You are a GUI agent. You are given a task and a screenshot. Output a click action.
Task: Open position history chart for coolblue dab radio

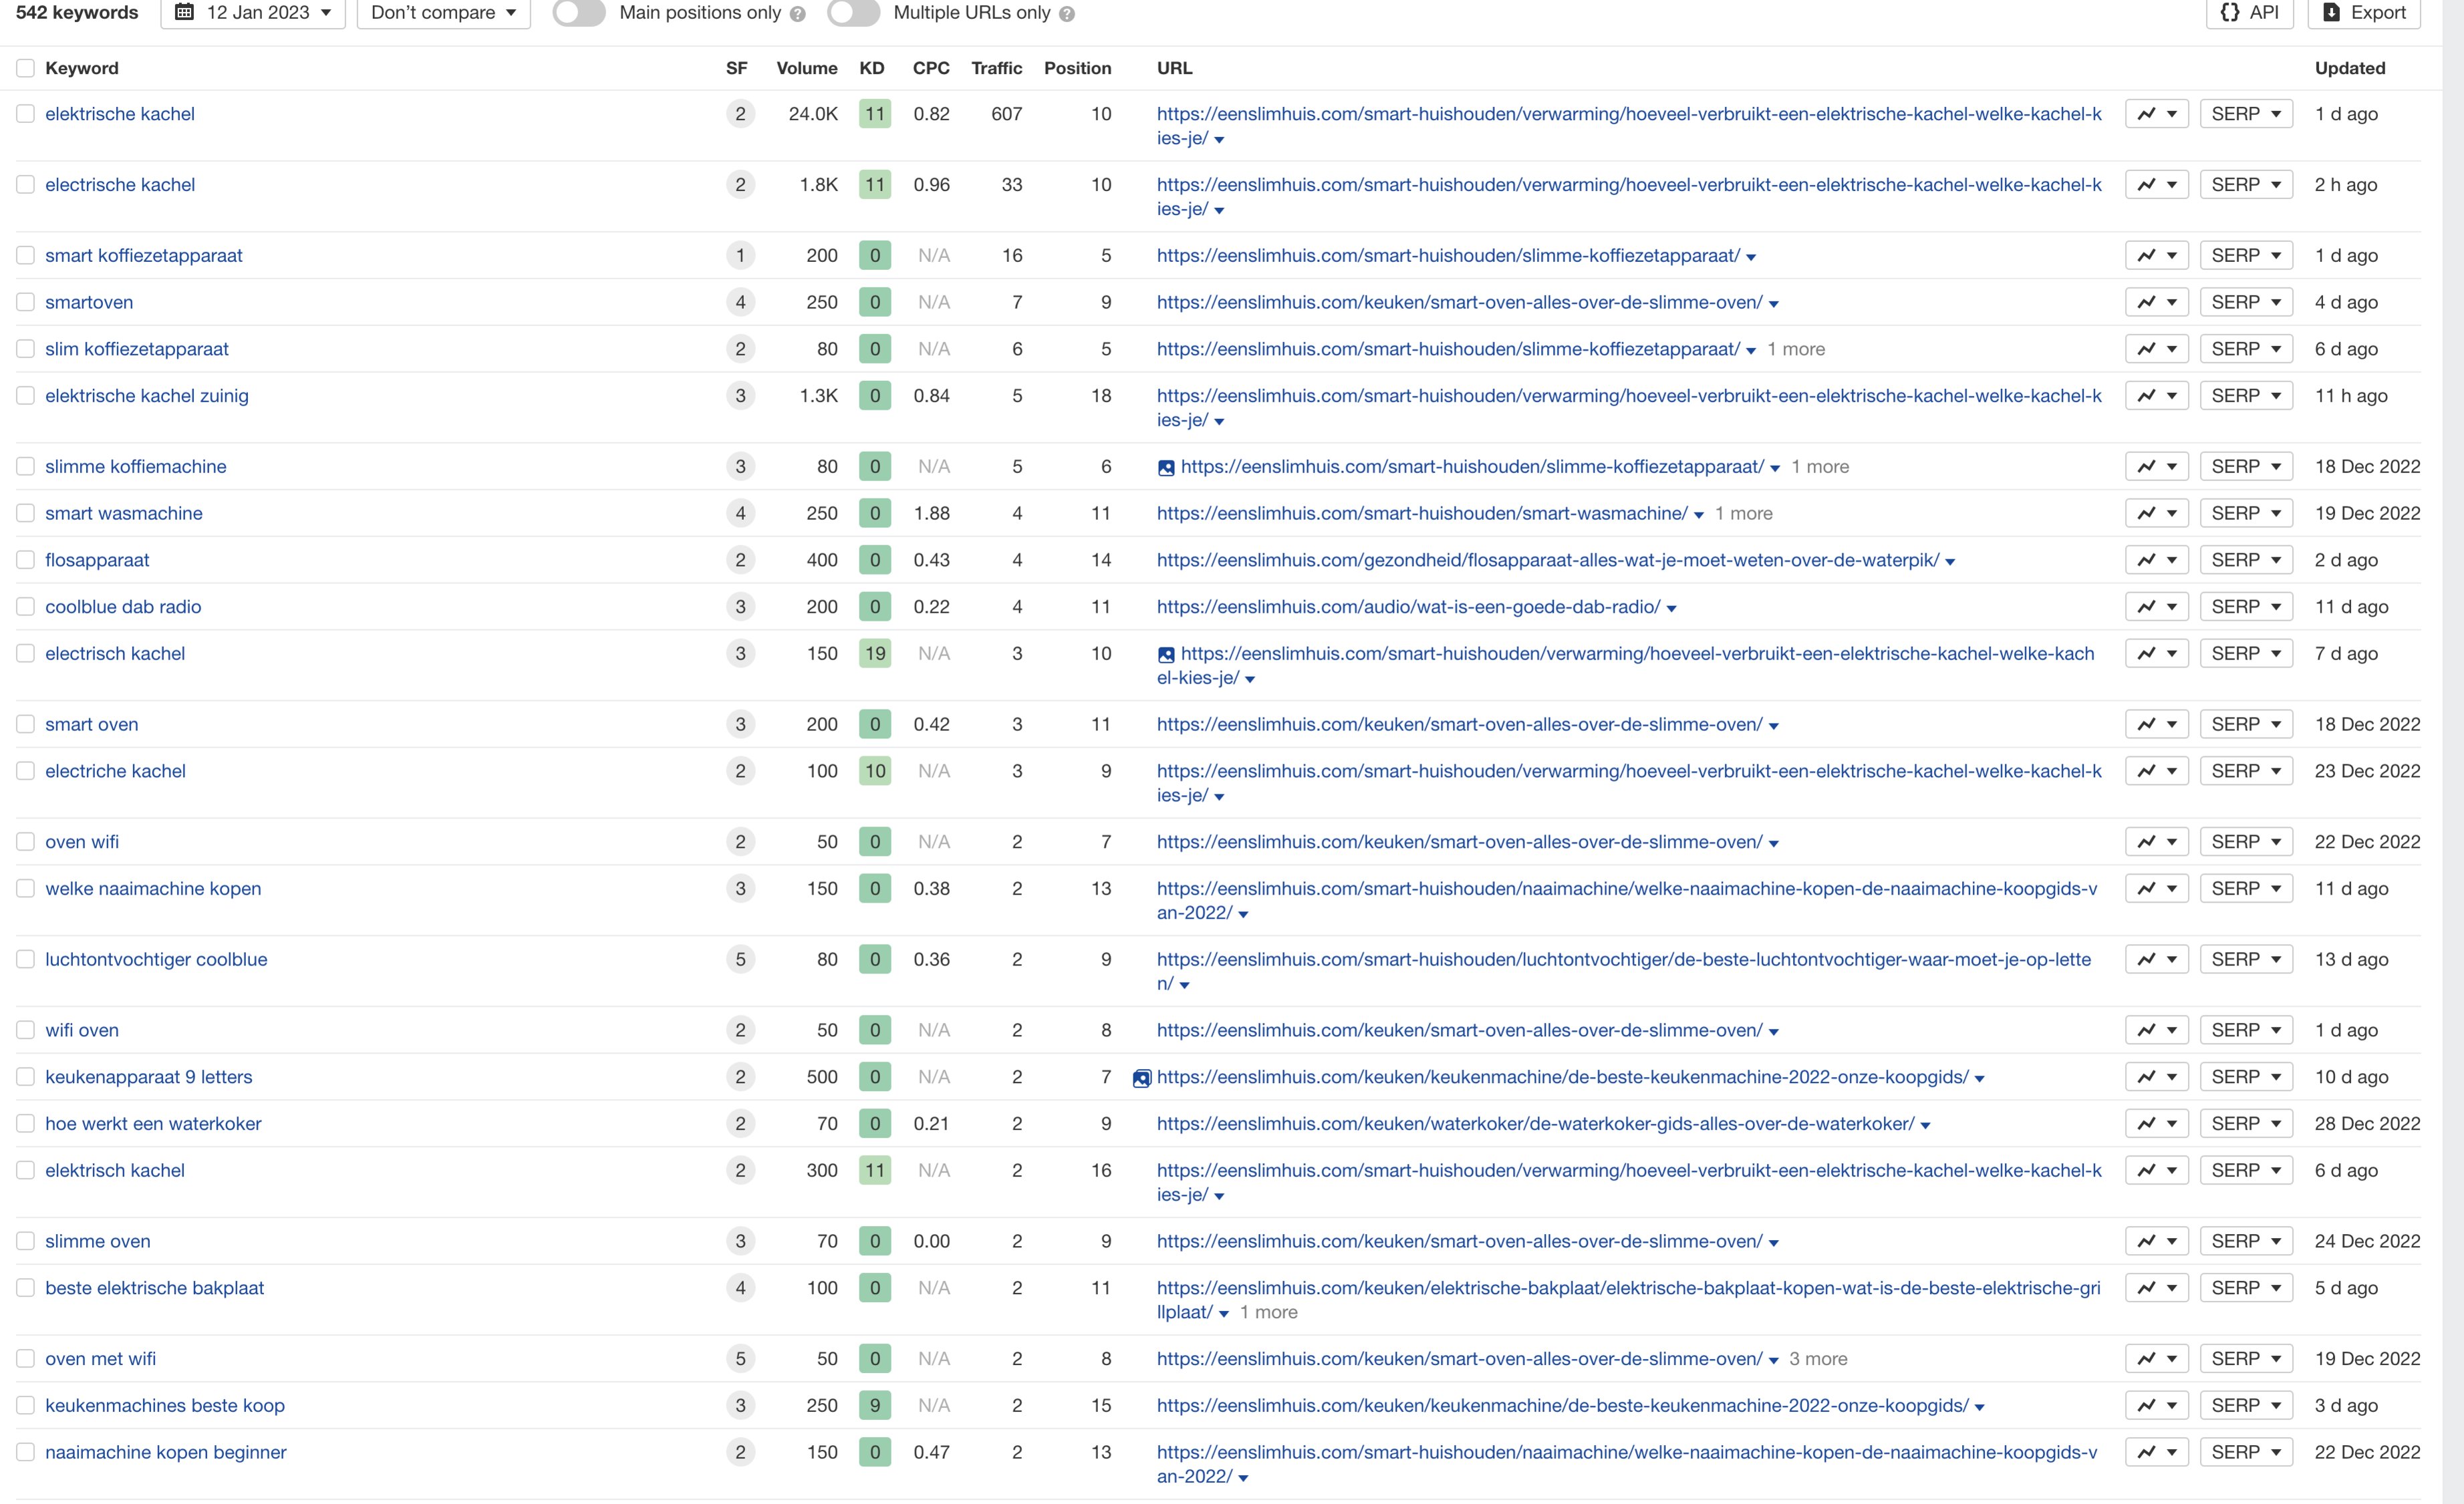click(2157, 607)
